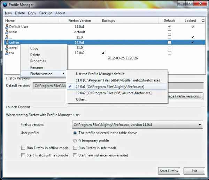Click the Default User profile icon
This screenshot has width=209, height=180.
point(7,27)
